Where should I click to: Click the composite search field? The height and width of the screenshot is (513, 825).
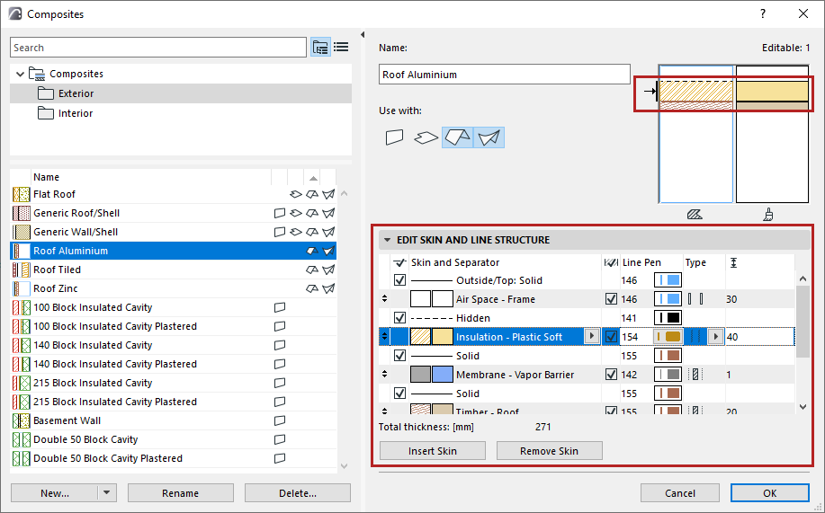click(158, 48)
